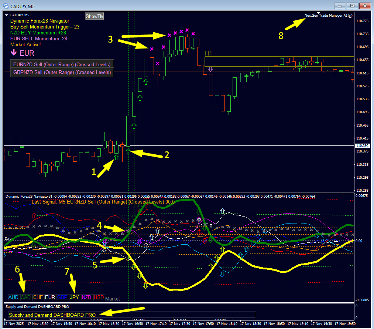374x329 pixels.
Task: Click the smiley icon beside NextGen Trade Manager A1
Action: point(350,16)
